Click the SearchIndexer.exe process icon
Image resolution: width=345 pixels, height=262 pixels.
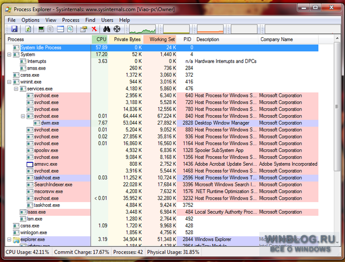coord(29,185)
